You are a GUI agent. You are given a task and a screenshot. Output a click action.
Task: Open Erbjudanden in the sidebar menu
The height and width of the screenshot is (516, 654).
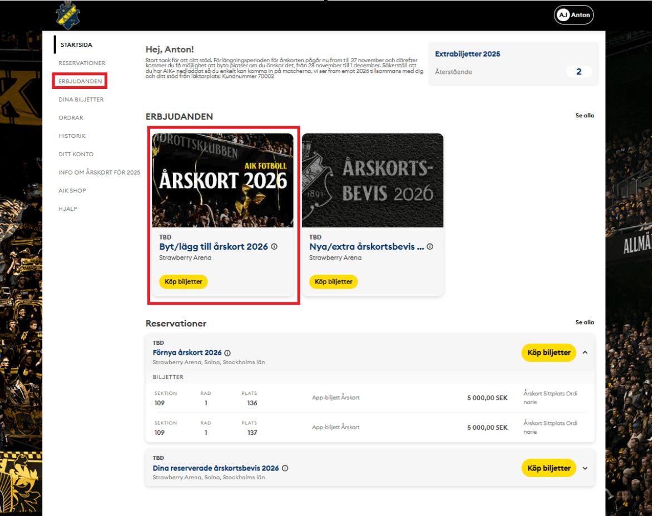[80, 81]
